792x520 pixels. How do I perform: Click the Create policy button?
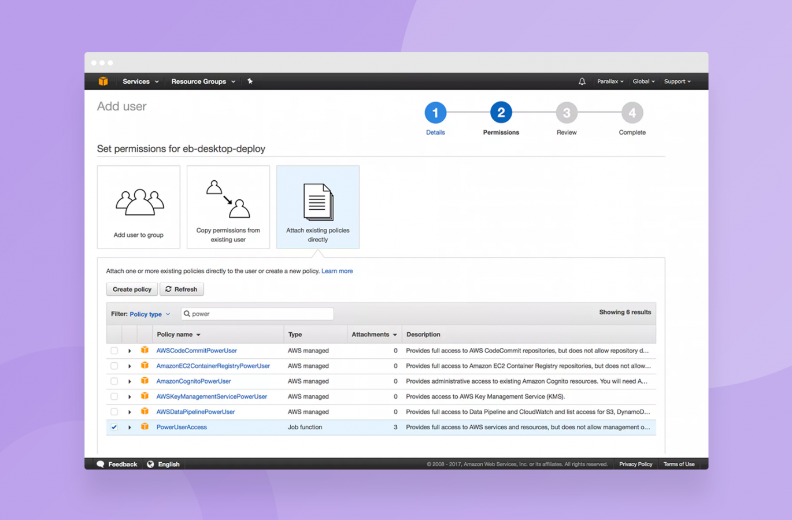[x=132, y=289]
